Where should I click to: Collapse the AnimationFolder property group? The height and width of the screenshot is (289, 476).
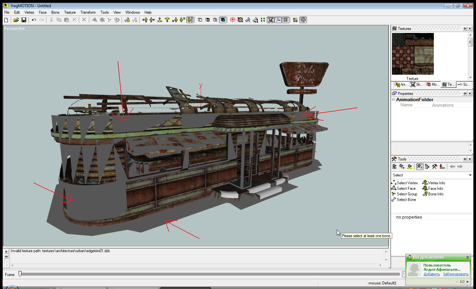pos(394,99)
